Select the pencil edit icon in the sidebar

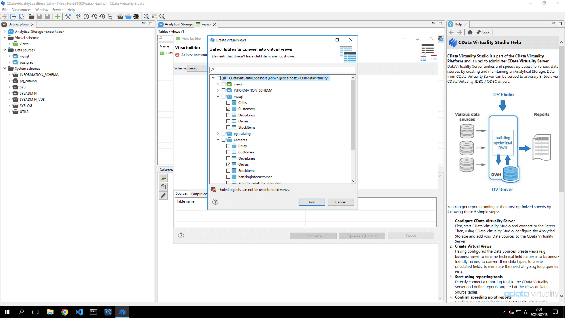(x=163, y=195)
